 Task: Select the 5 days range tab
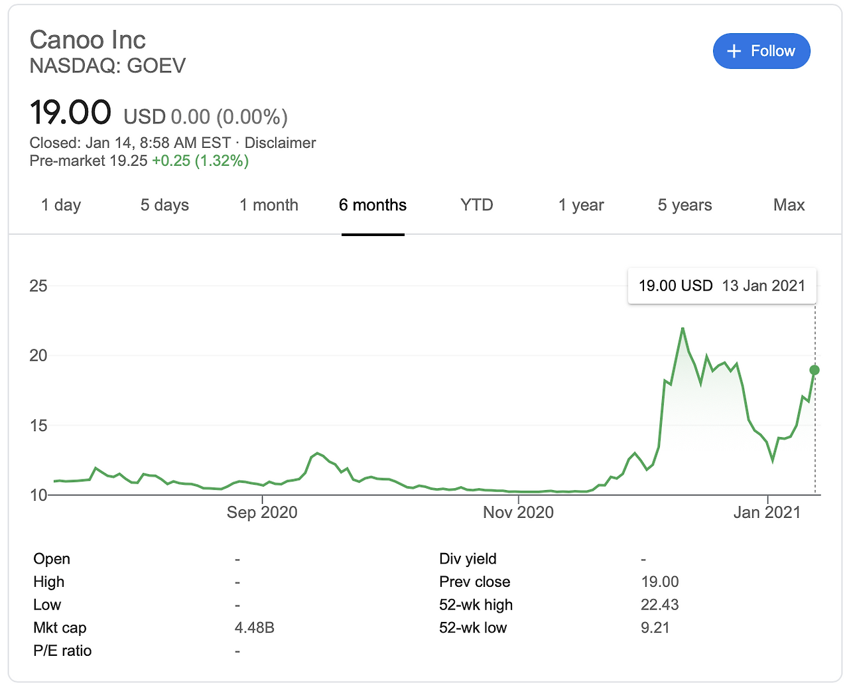pos(164,205)
